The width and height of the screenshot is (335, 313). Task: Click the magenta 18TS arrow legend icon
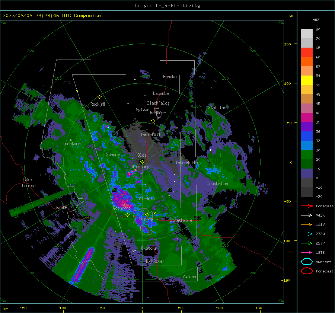(x=307, y=252)
